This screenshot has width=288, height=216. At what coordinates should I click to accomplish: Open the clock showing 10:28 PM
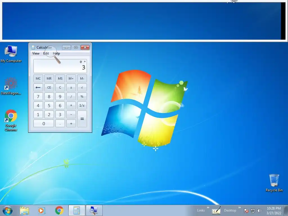point(274,211)
